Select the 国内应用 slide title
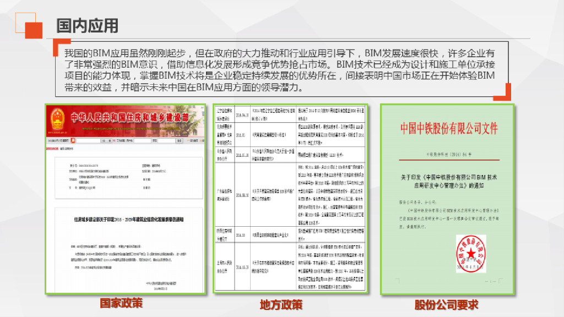 tap(88, 25)
